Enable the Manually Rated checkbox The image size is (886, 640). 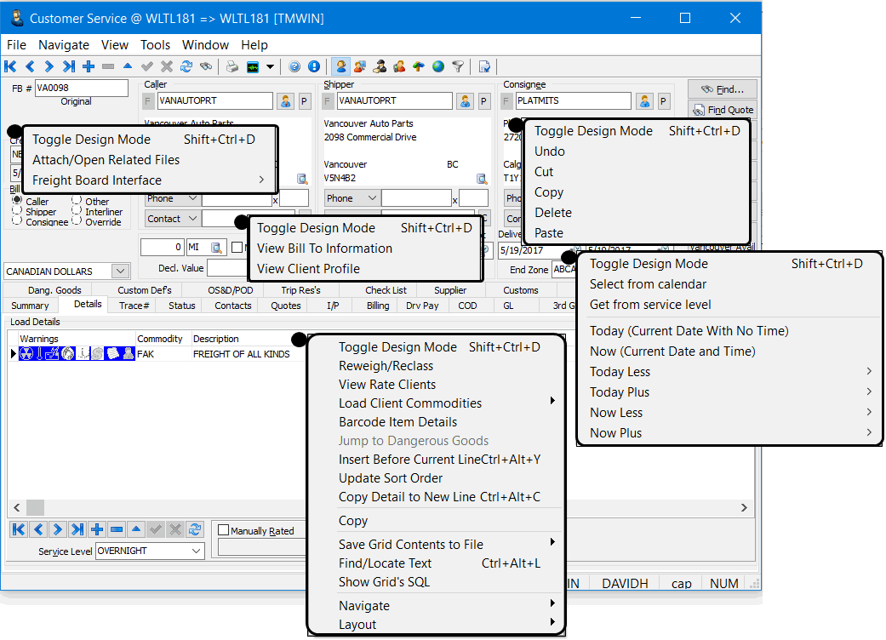pyautogui.click(x=224, y=531)
